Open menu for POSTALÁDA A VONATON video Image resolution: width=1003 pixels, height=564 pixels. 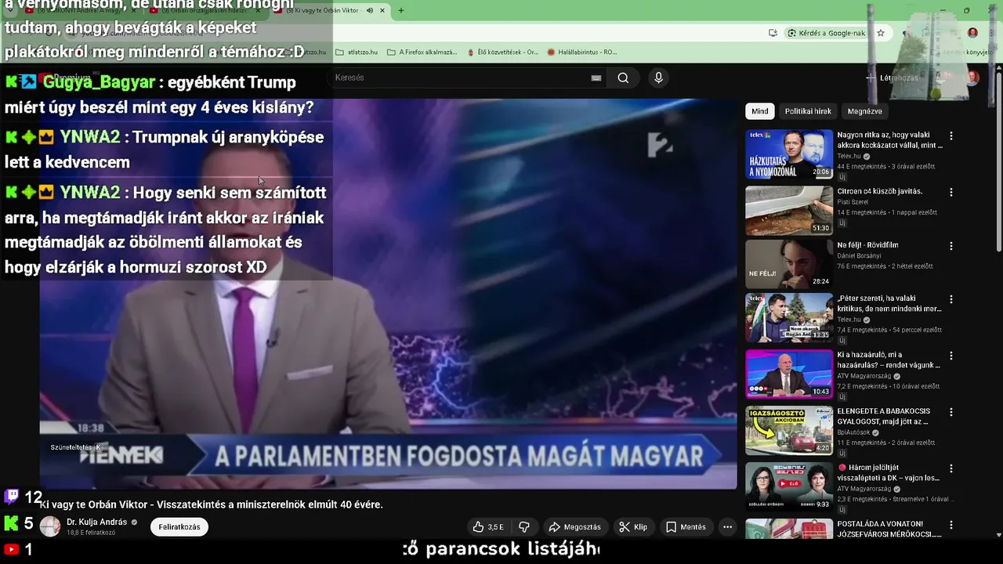coord(951,525)
